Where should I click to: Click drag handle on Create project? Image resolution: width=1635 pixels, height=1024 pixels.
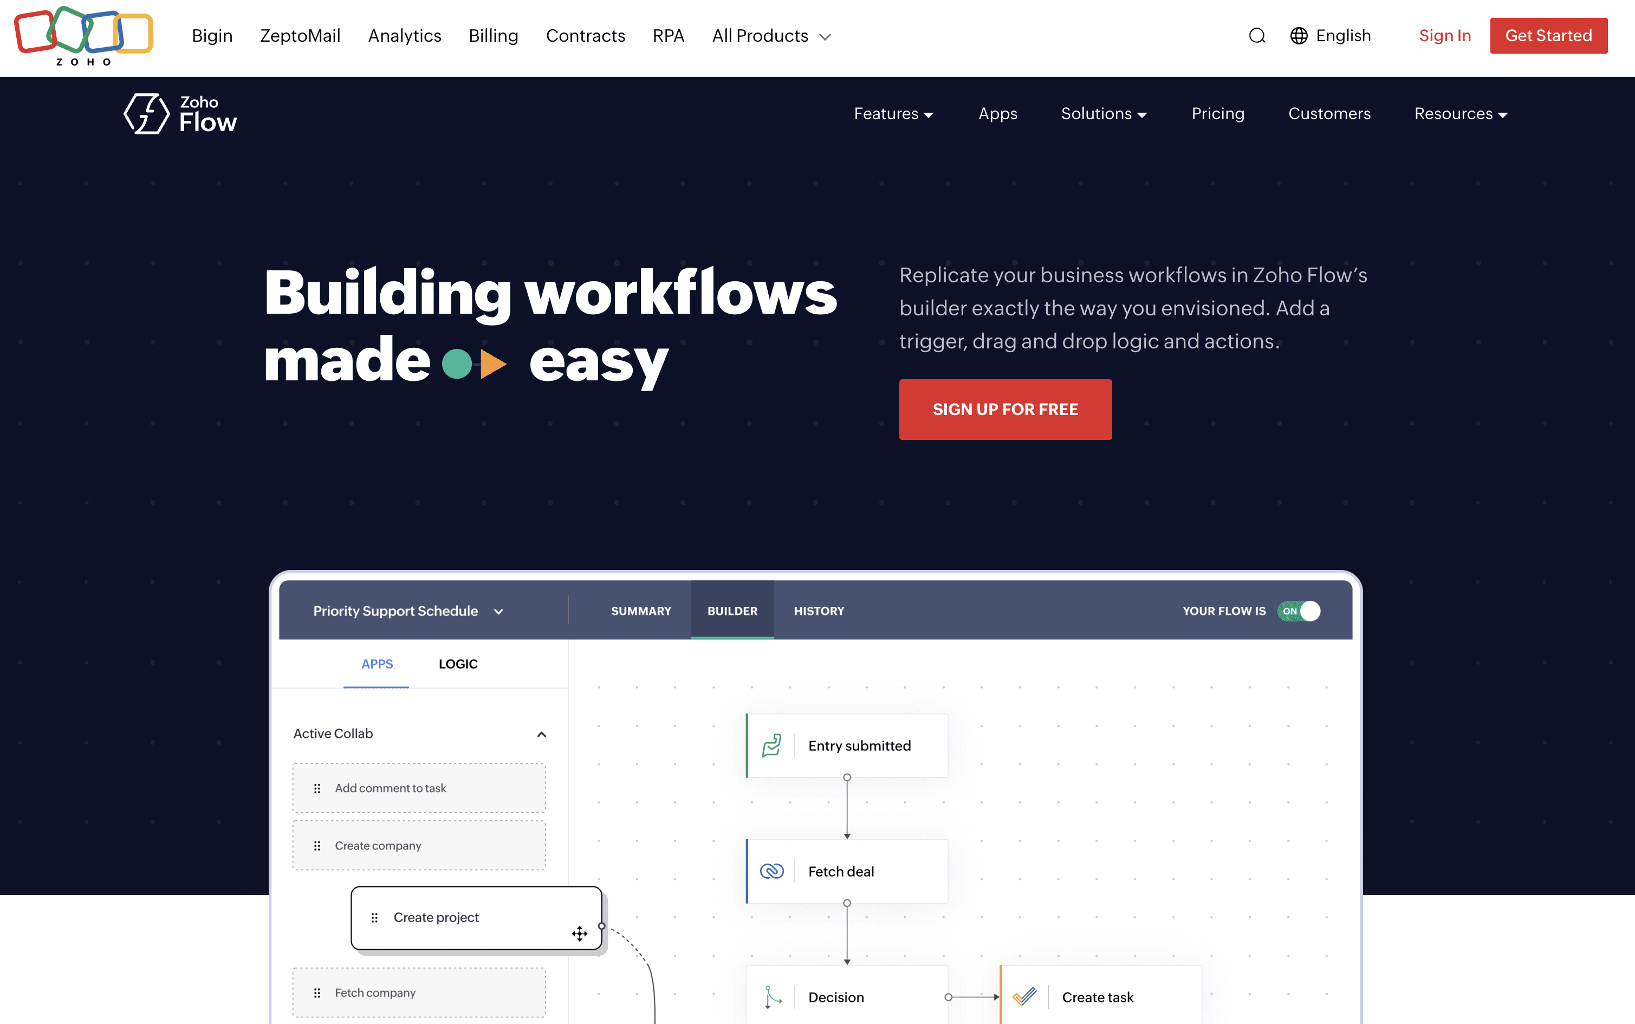(374, 918)
